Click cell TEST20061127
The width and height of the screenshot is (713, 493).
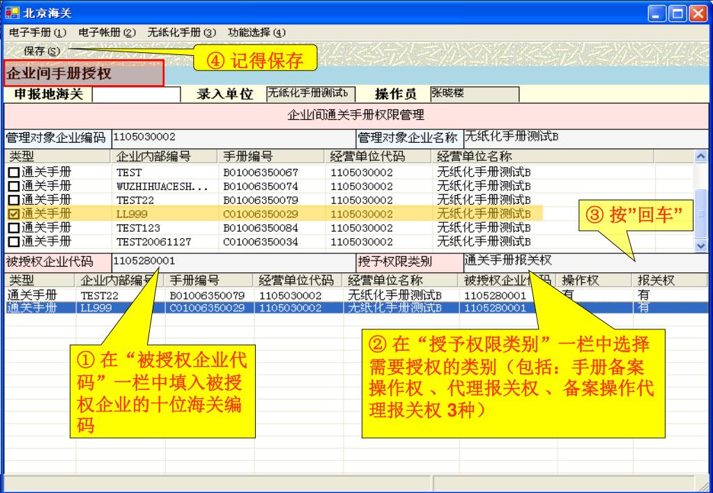[x=154, y=242]
